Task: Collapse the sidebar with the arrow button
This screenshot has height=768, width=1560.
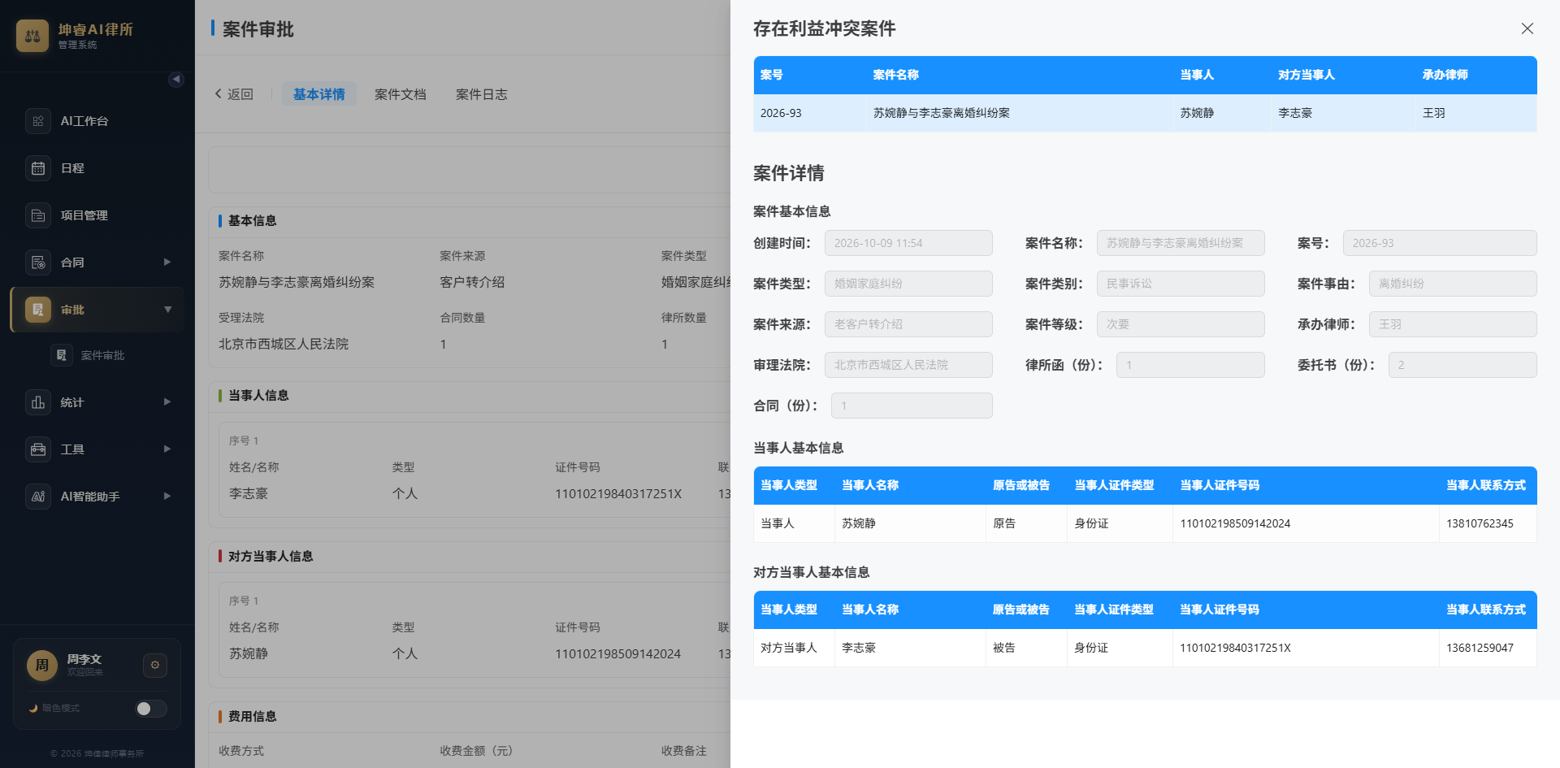Action: 176,79
